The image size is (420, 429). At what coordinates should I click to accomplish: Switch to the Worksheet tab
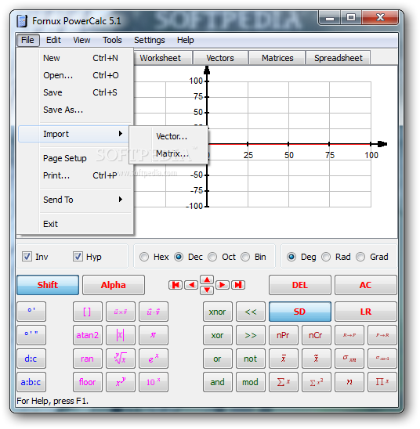pyautogui.click(x=161, y=58)
